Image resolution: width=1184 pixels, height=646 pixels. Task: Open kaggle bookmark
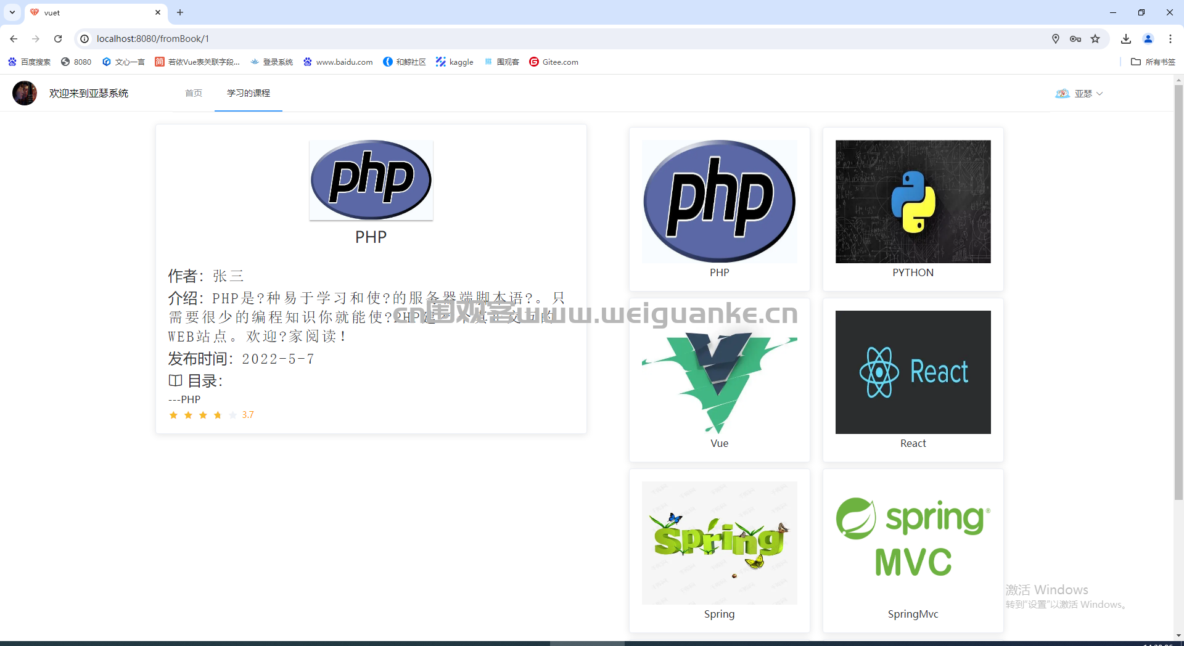point(454,62)
